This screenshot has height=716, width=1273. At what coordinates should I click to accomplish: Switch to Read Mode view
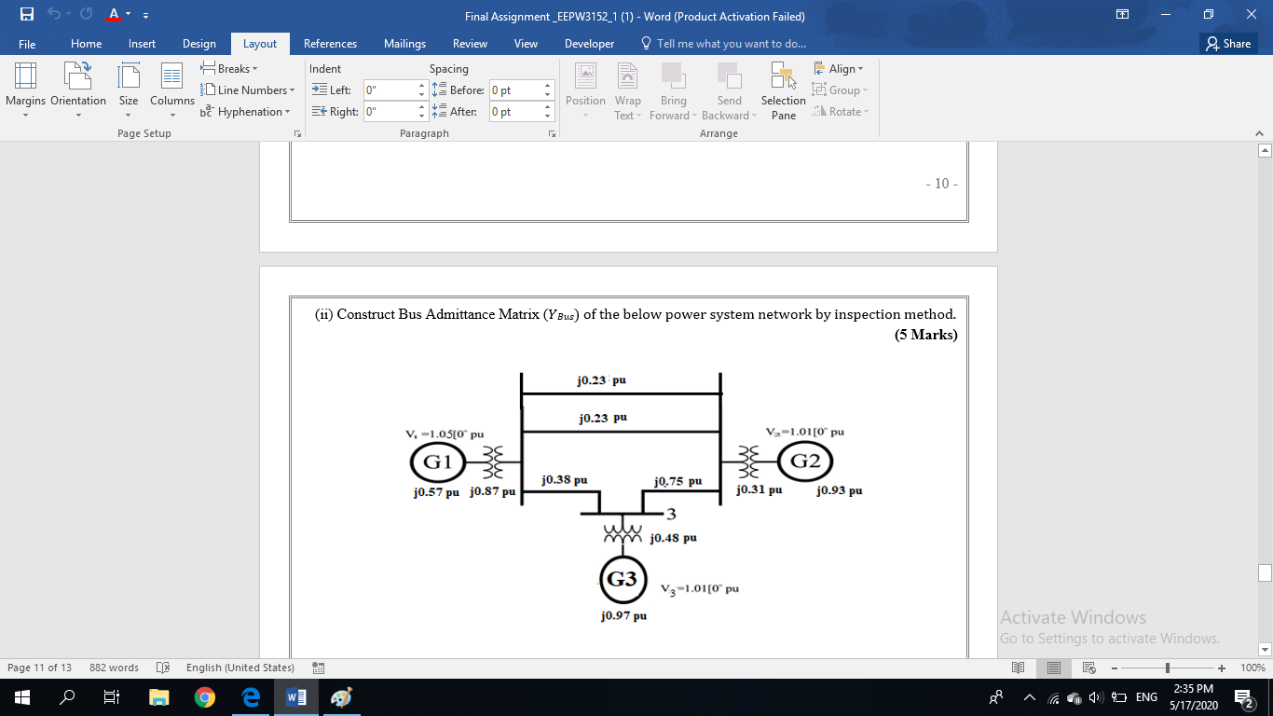pos(1019,668)
